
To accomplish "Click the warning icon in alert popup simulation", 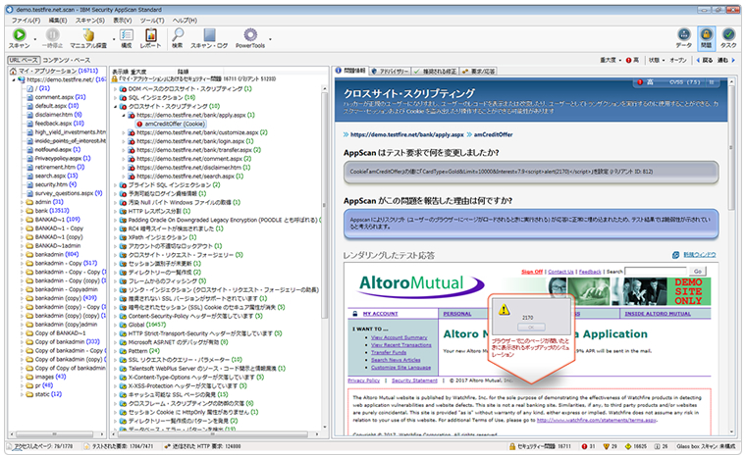I will coord(504,310).
